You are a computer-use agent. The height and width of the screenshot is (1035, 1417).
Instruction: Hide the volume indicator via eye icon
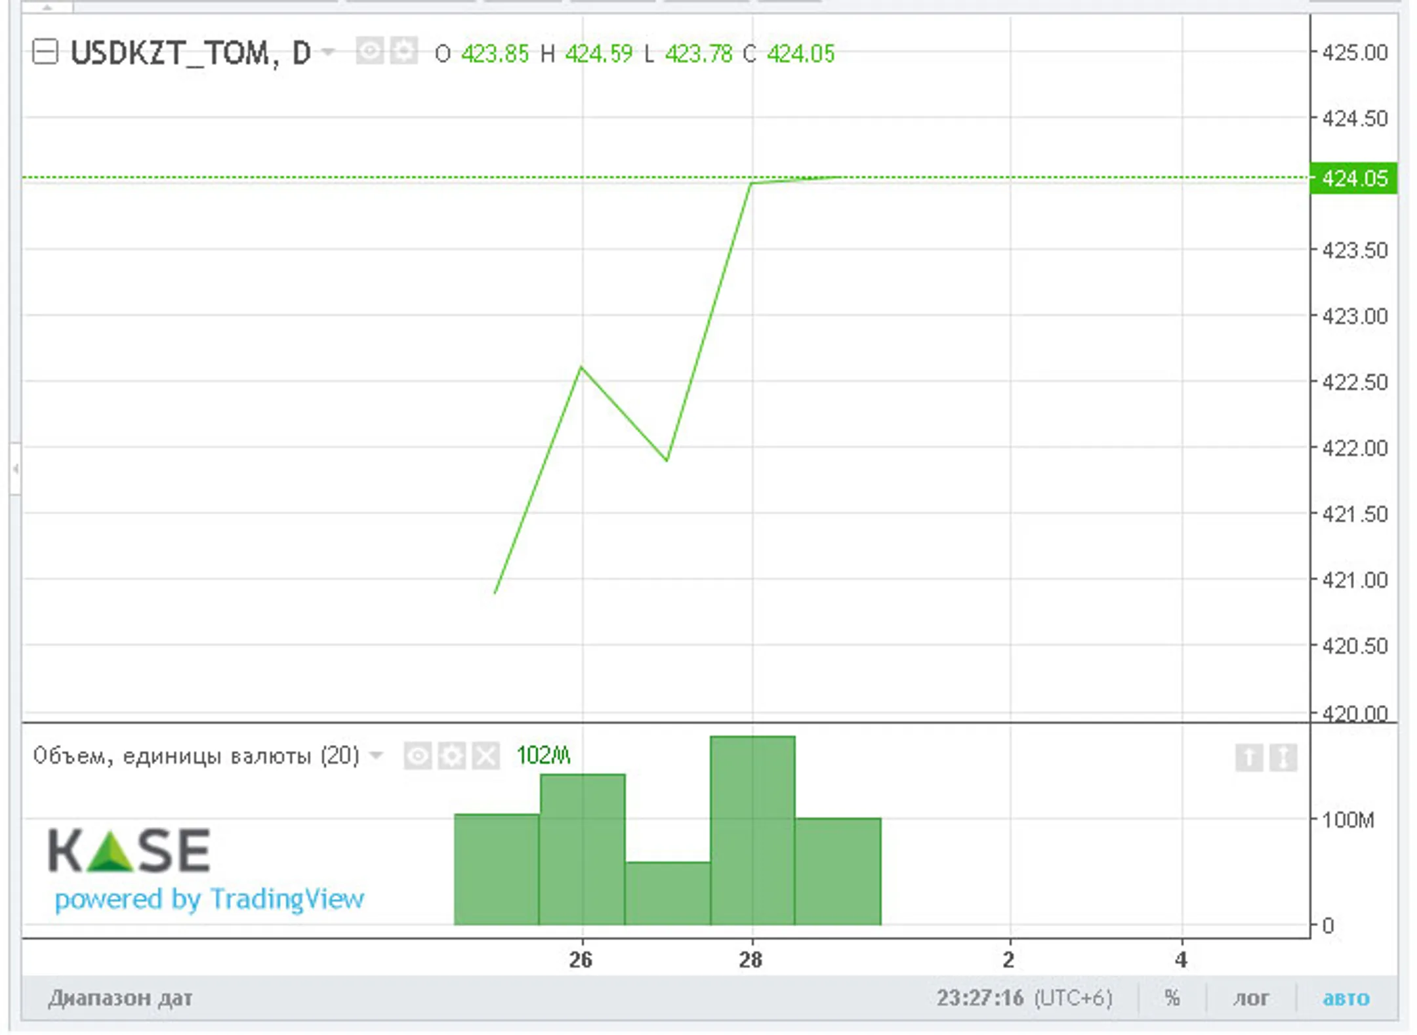[417, 756]
